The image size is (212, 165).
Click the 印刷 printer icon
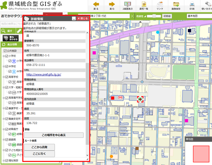point(192,4)
